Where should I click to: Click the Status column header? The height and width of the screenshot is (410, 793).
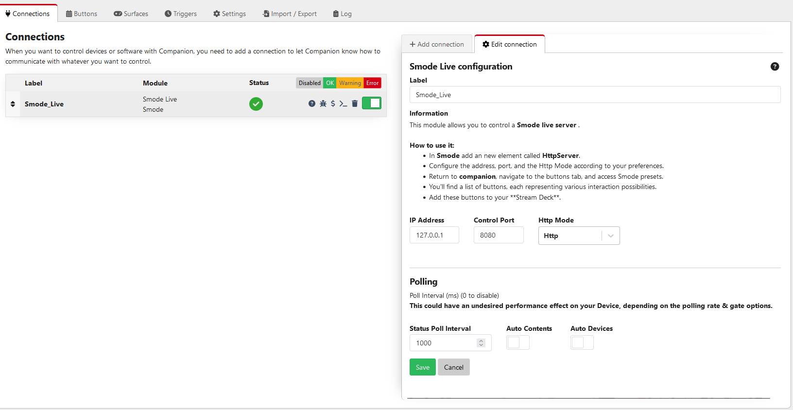tap(259, 83)
